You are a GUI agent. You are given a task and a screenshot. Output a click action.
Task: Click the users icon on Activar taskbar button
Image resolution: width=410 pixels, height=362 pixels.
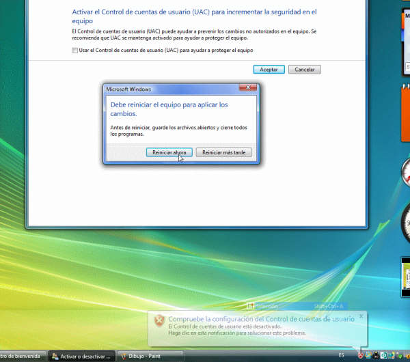[x=55, y=356]
